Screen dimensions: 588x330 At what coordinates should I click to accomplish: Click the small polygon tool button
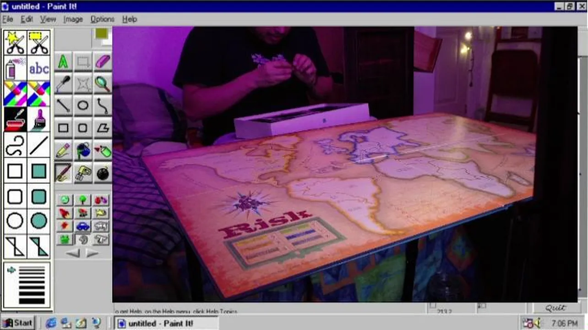pos(103,128)
